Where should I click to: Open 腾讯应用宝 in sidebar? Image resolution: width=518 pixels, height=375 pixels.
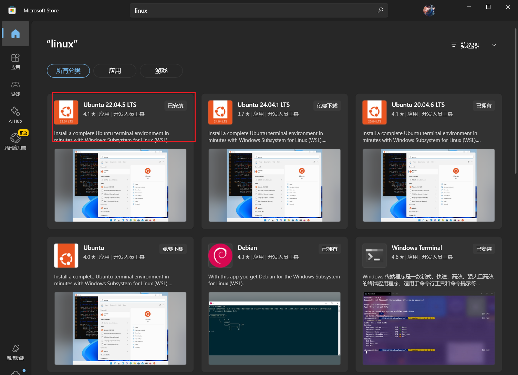[x=15, y=142]
